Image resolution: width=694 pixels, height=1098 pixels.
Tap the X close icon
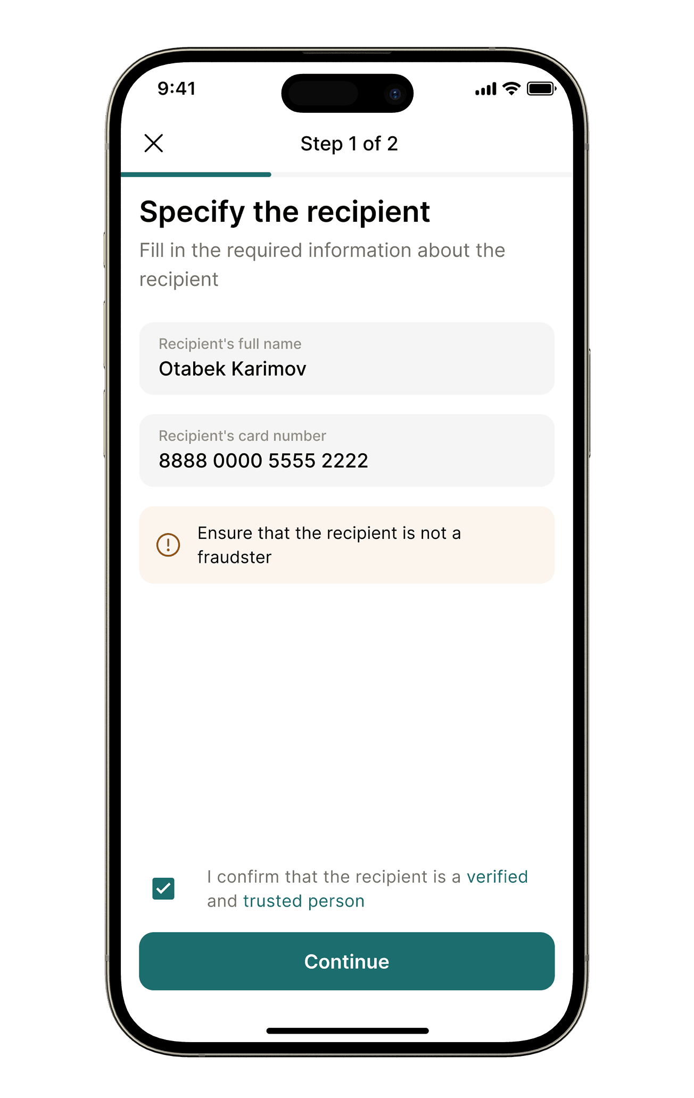(x=154, y=143)
